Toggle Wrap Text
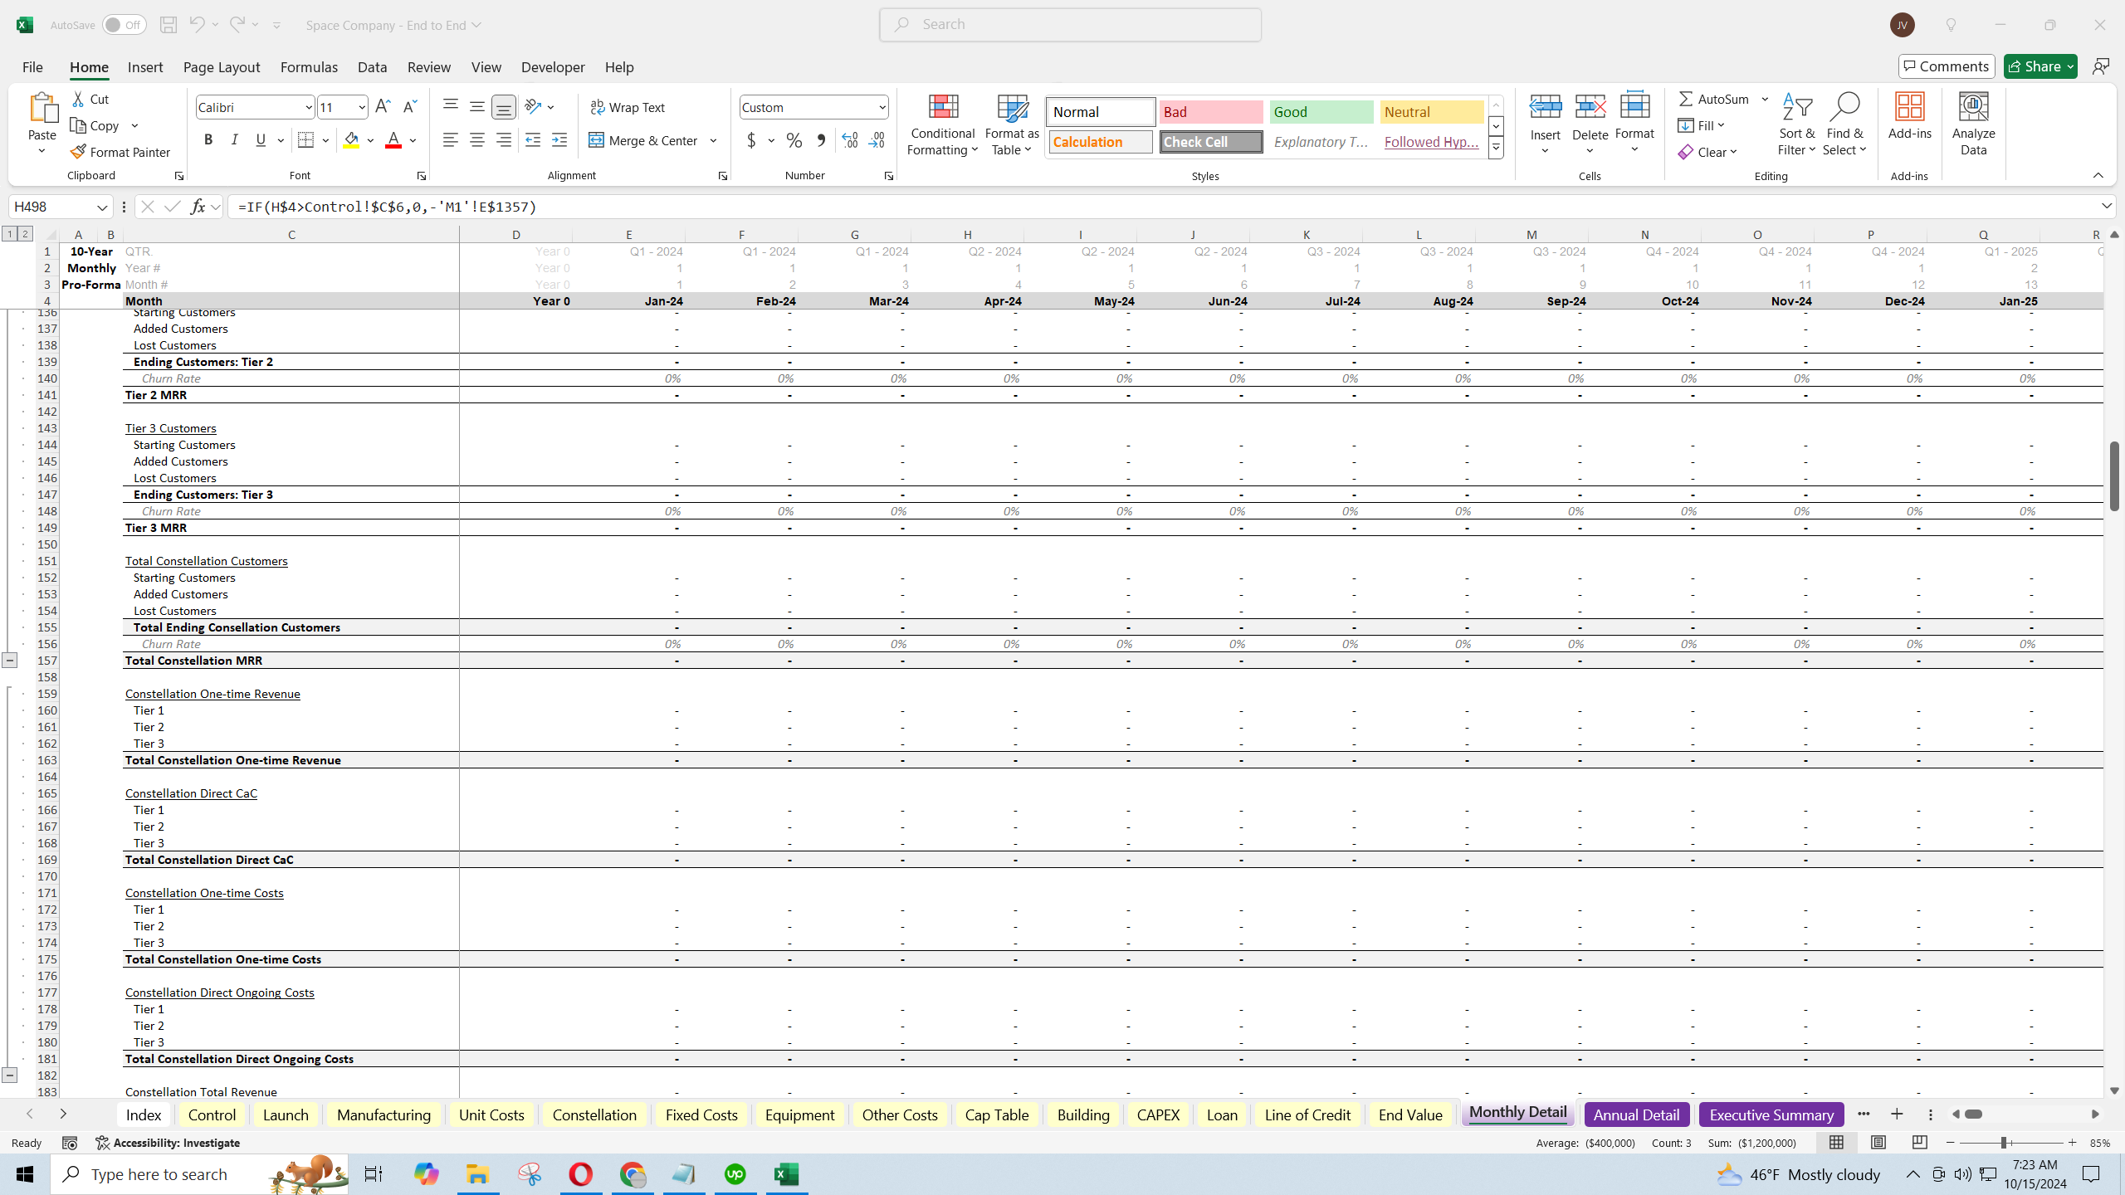 [628, 107]
